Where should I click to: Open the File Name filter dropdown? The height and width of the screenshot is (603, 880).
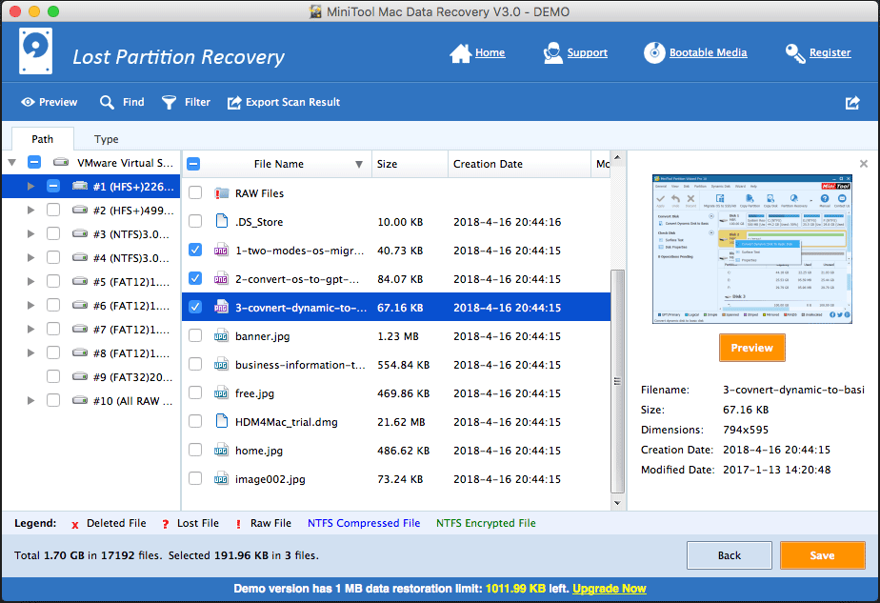[360, 163]
